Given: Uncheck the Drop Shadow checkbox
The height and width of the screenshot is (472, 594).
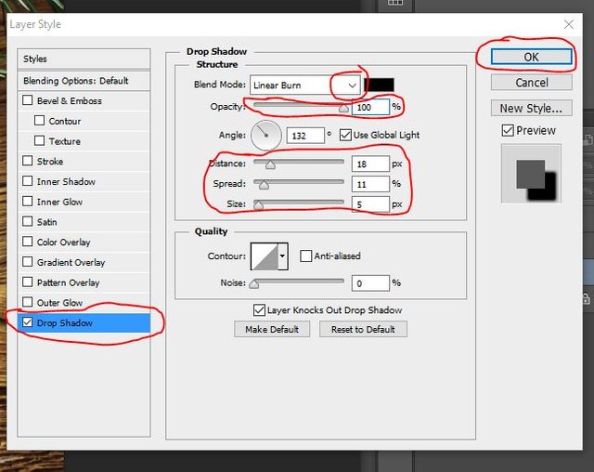Looking at the screenshot, I should click(27, 322).
